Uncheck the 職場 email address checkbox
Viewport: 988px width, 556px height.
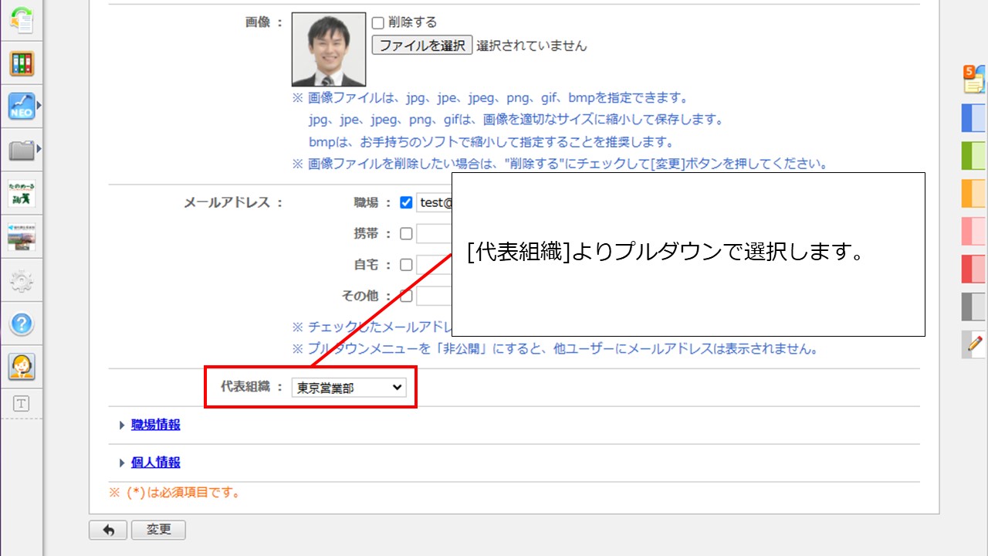tap(406, 203)
